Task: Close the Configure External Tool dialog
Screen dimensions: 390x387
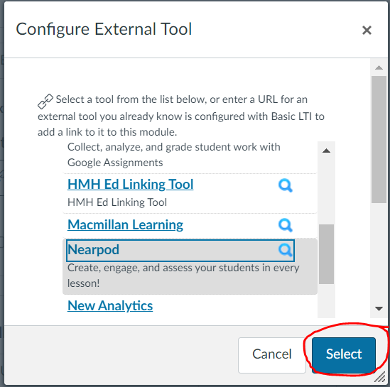Action: pos(367,31)
